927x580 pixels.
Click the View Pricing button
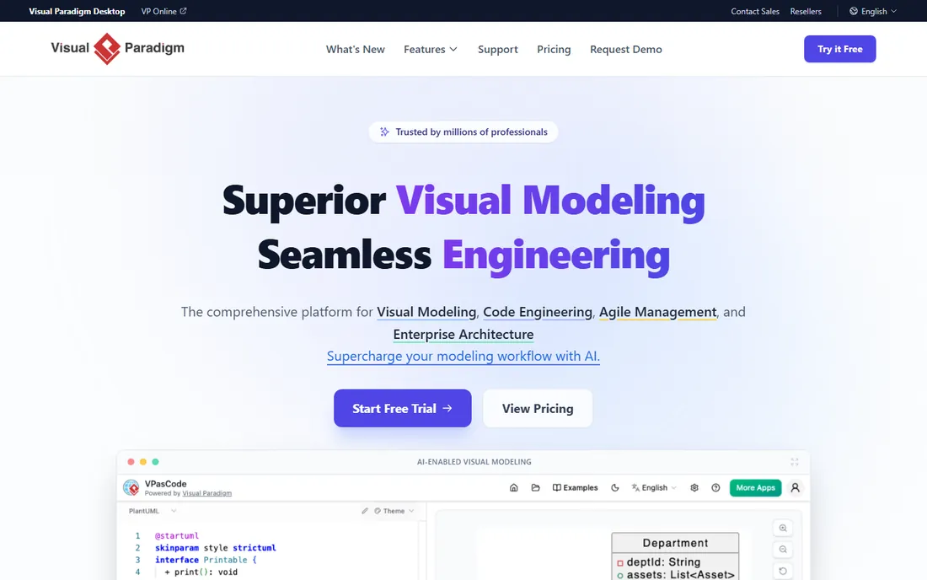[x=538, y=408]
